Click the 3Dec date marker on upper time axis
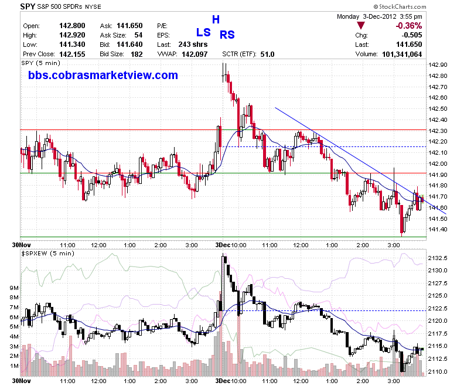 [223, 245]
